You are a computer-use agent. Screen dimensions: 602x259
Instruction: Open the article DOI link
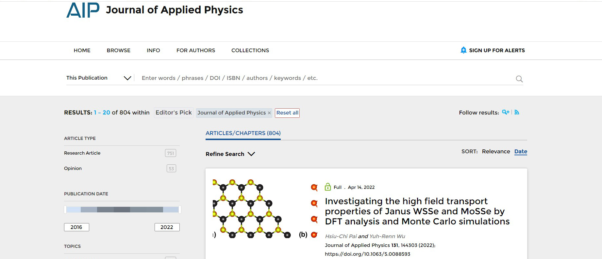coord(367,254)
